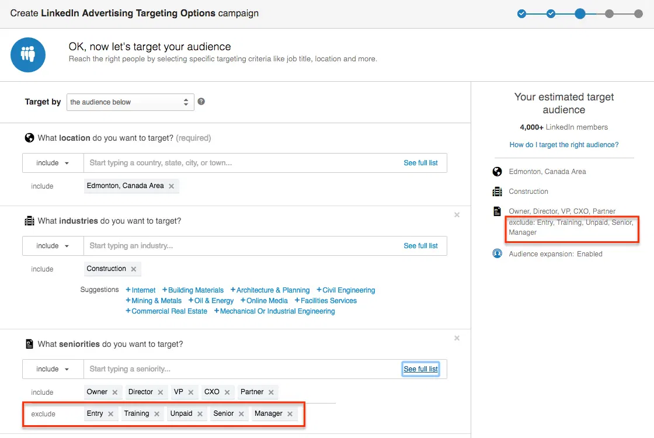Image resolution: width=654 pixels, height=438 pixels.
Task: Click the blue audience circle icon at top
Action: click(28, 55)
